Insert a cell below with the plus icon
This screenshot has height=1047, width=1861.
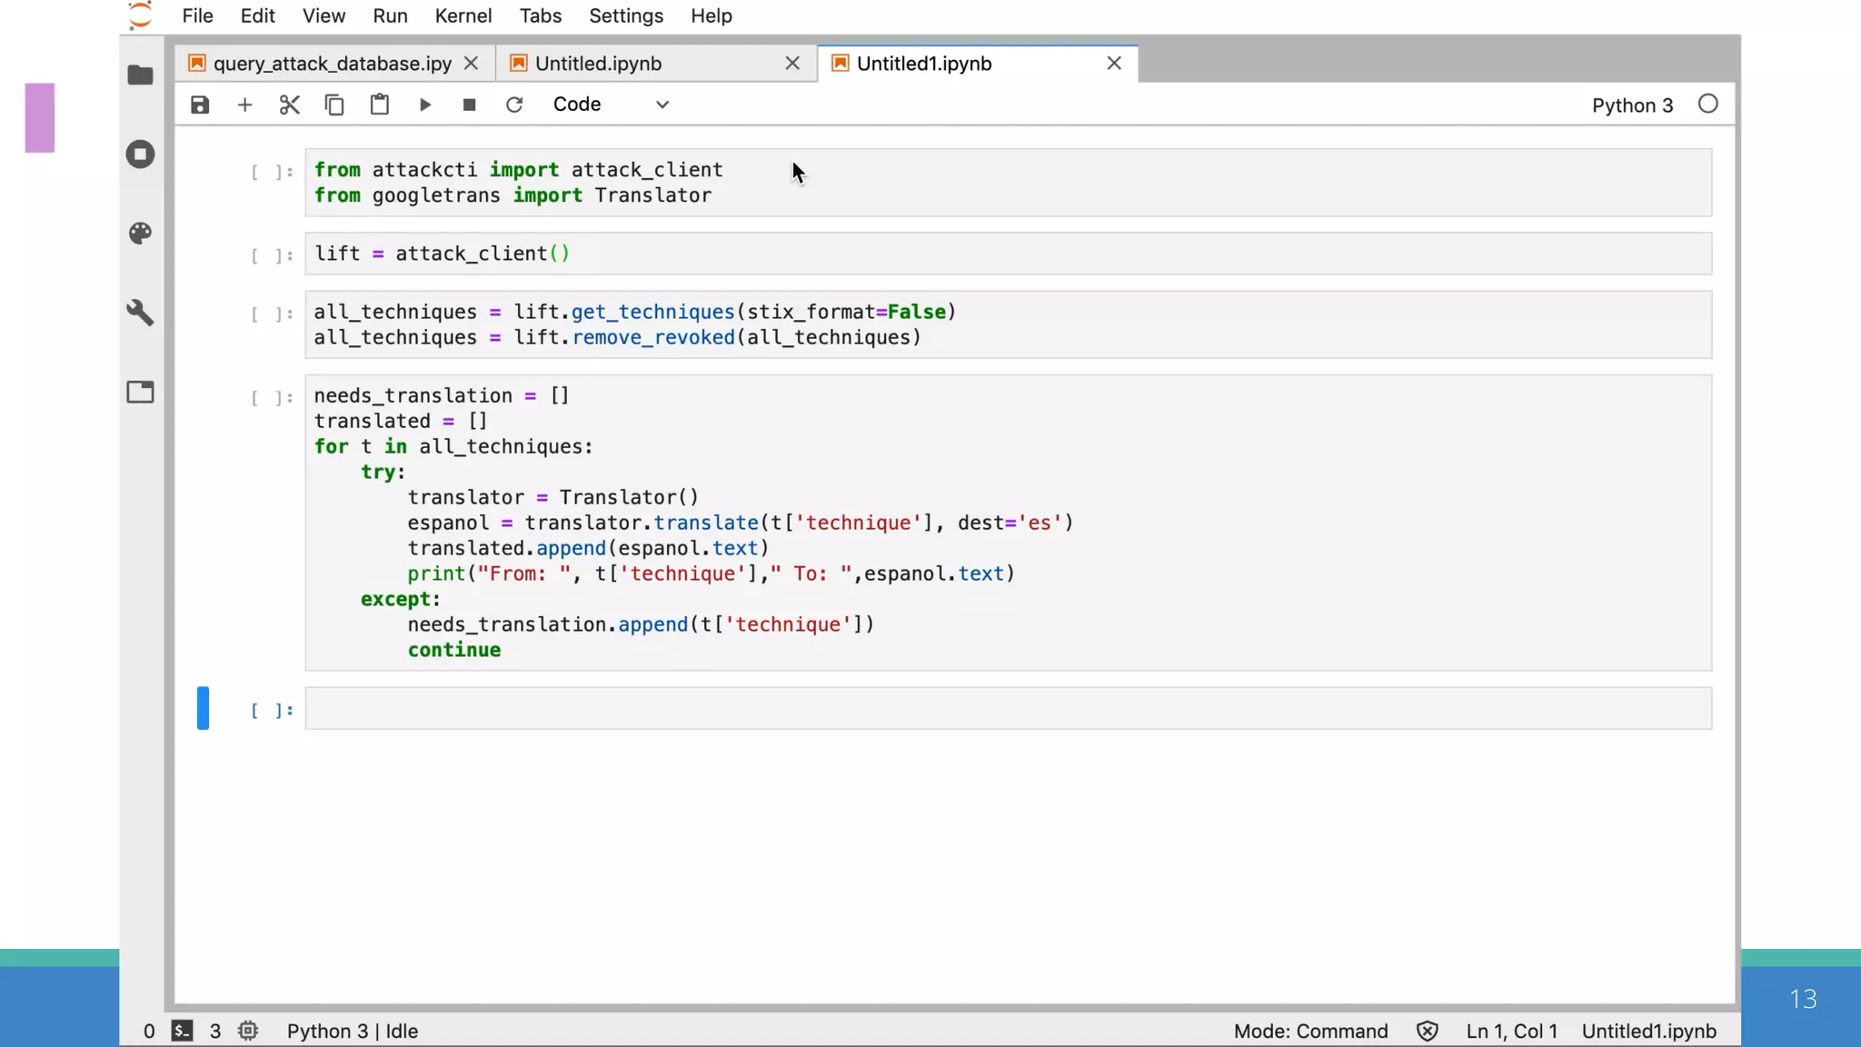(244, 105)
